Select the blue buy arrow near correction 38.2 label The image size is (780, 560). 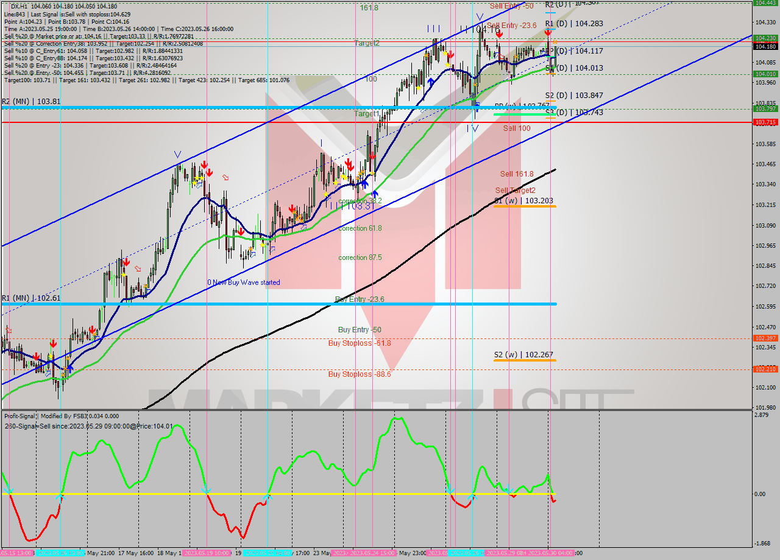[375, 194]
